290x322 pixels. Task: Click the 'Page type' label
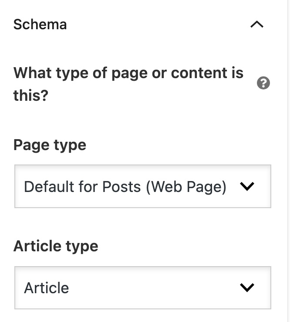point(50,145)
